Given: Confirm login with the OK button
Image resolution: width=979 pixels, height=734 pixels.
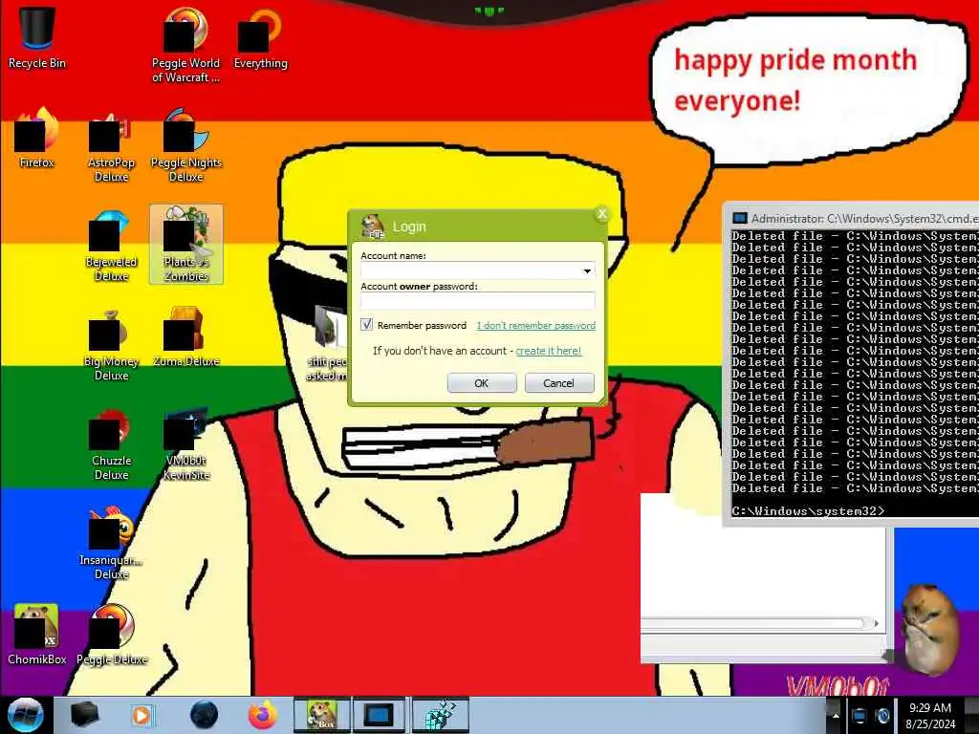Looking at the screenshot, I should [482, 383].
